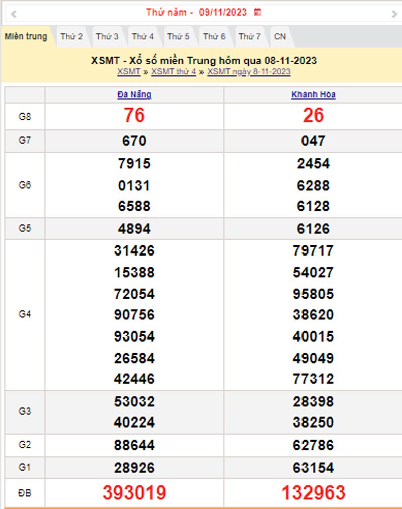Follow the XSMT ngày 8-11-2023 link
402x509 pixels.
point(249,72)
